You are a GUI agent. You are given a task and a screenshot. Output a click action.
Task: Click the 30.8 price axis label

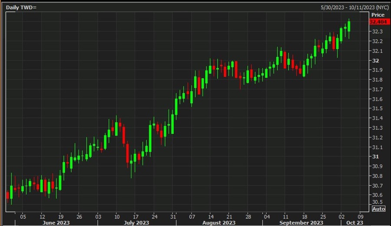[377, 176]
